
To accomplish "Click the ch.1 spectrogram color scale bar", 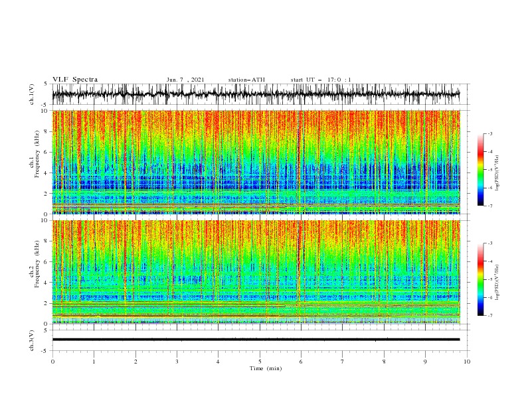I will 480,170.
